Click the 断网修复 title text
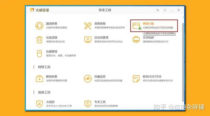 52,77
